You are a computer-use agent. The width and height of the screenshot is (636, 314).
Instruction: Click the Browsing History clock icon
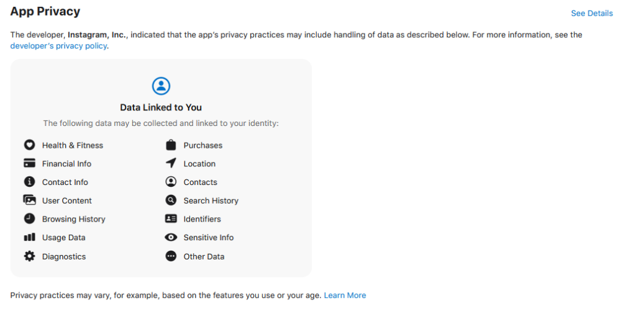[x=29, y=219]
